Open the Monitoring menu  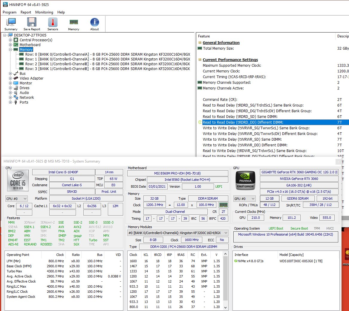click(x=44, y=12)
